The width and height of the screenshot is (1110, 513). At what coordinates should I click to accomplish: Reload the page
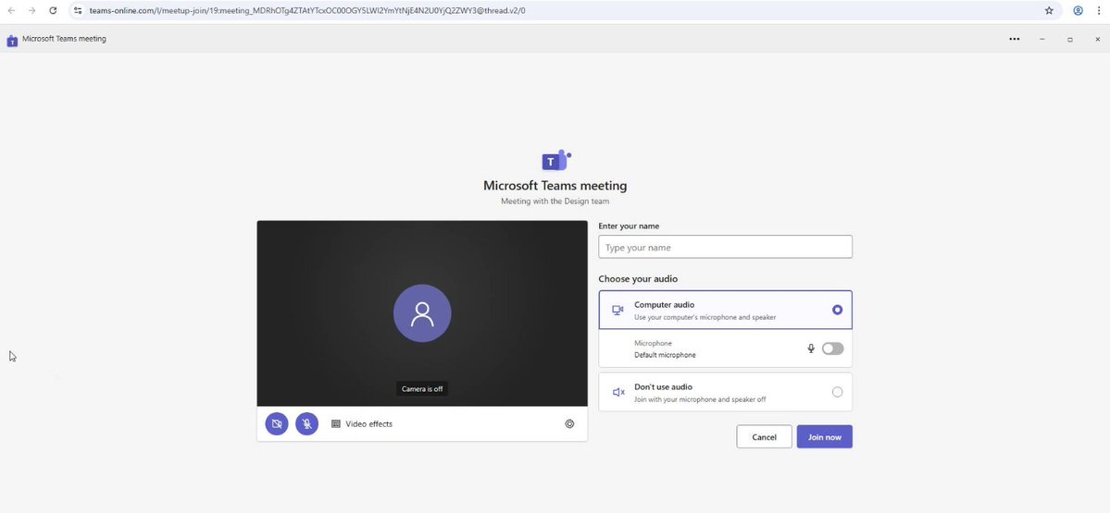pos(53,10)
